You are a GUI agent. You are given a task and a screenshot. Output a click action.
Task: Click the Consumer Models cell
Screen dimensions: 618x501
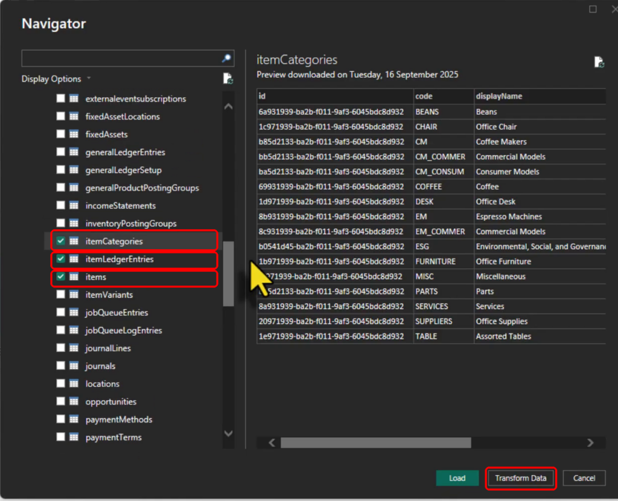(x=540, y=171)
